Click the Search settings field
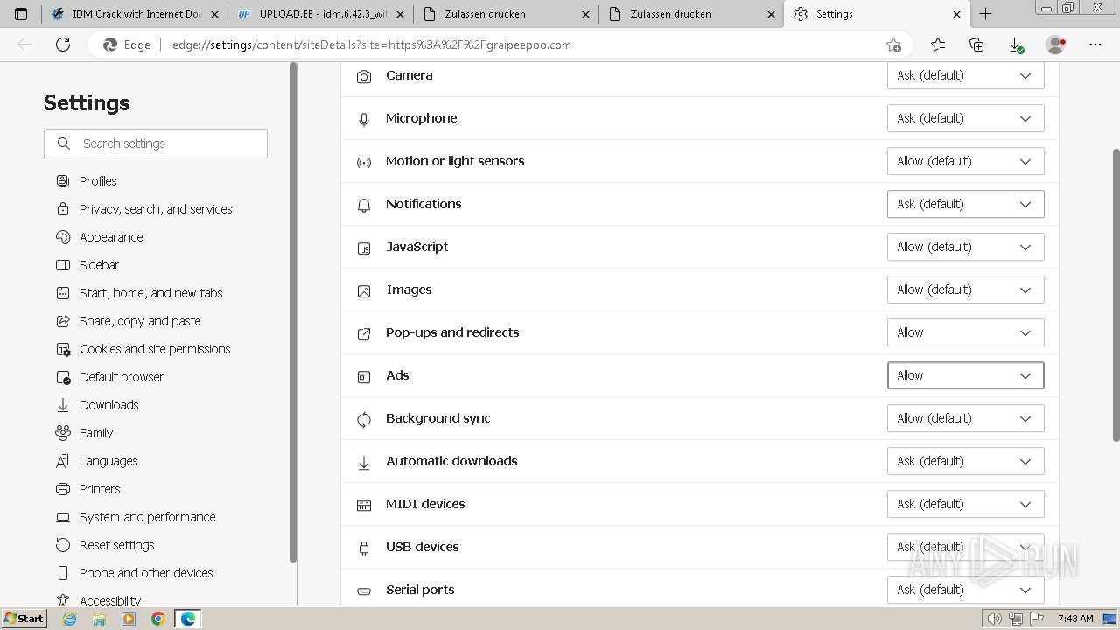1120x630 pixels. point(156,143)
